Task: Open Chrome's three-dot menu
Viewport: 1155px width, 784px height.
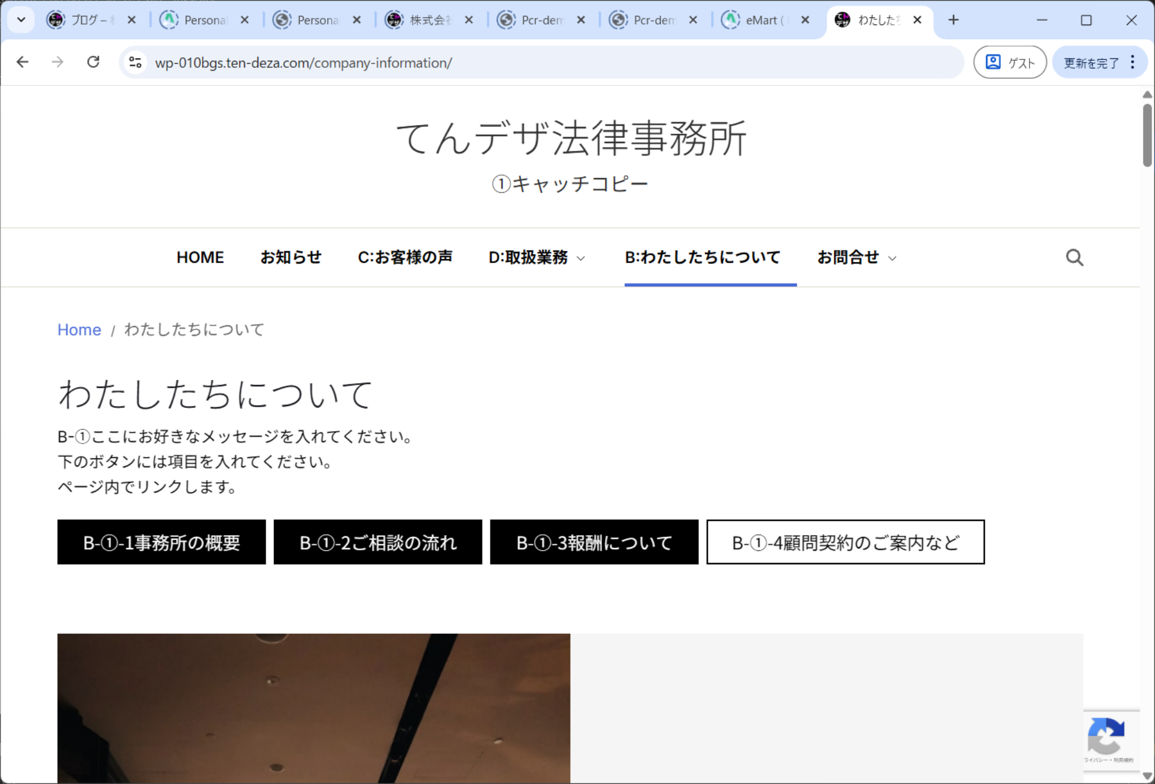Action: coord(1133,62)
